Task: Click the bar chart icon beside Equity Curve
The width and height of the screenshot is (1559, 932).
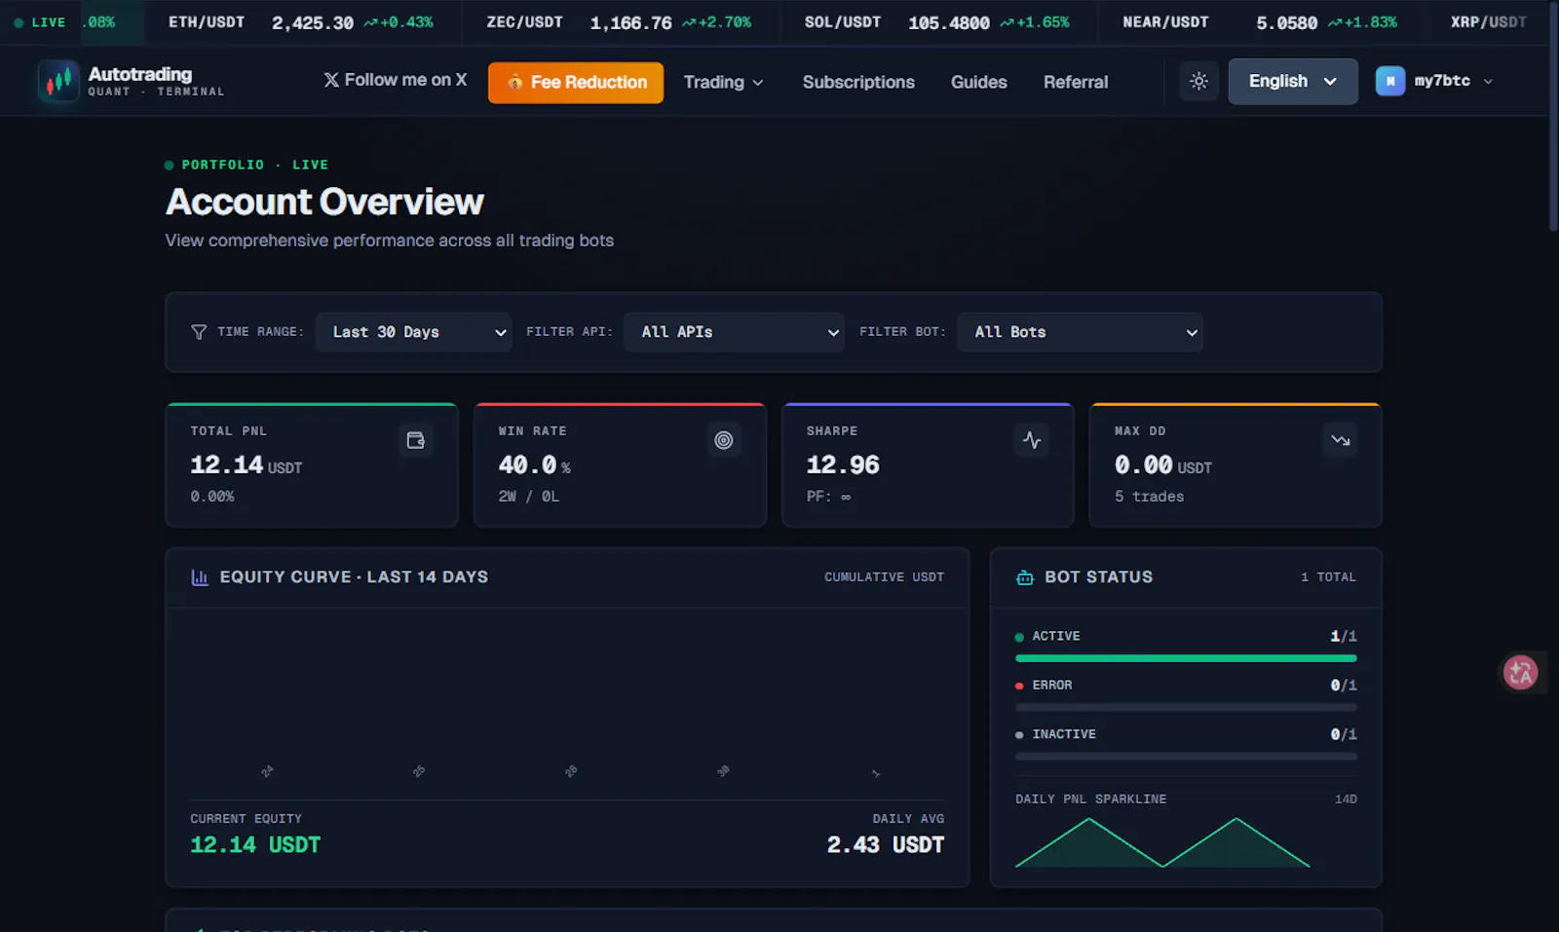Action: pos(200,578)
